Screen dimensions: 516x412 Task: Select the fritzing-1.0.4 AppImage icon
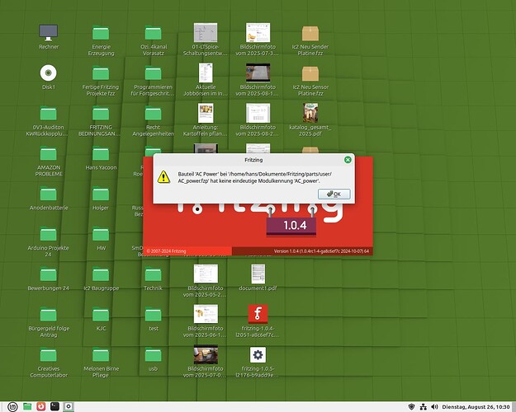pyautogui.click(x=257, y=314)
